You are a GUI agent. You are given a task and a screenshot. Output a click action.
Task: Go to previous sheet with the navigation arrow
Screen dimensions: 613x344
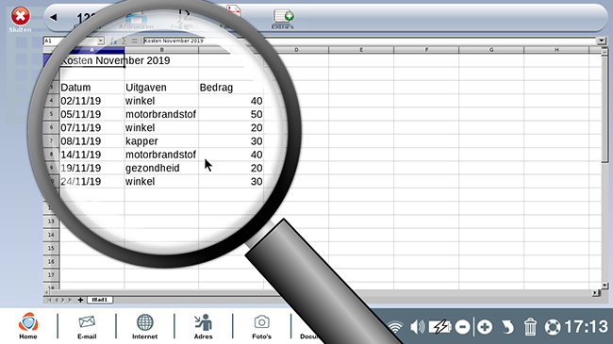57,300
